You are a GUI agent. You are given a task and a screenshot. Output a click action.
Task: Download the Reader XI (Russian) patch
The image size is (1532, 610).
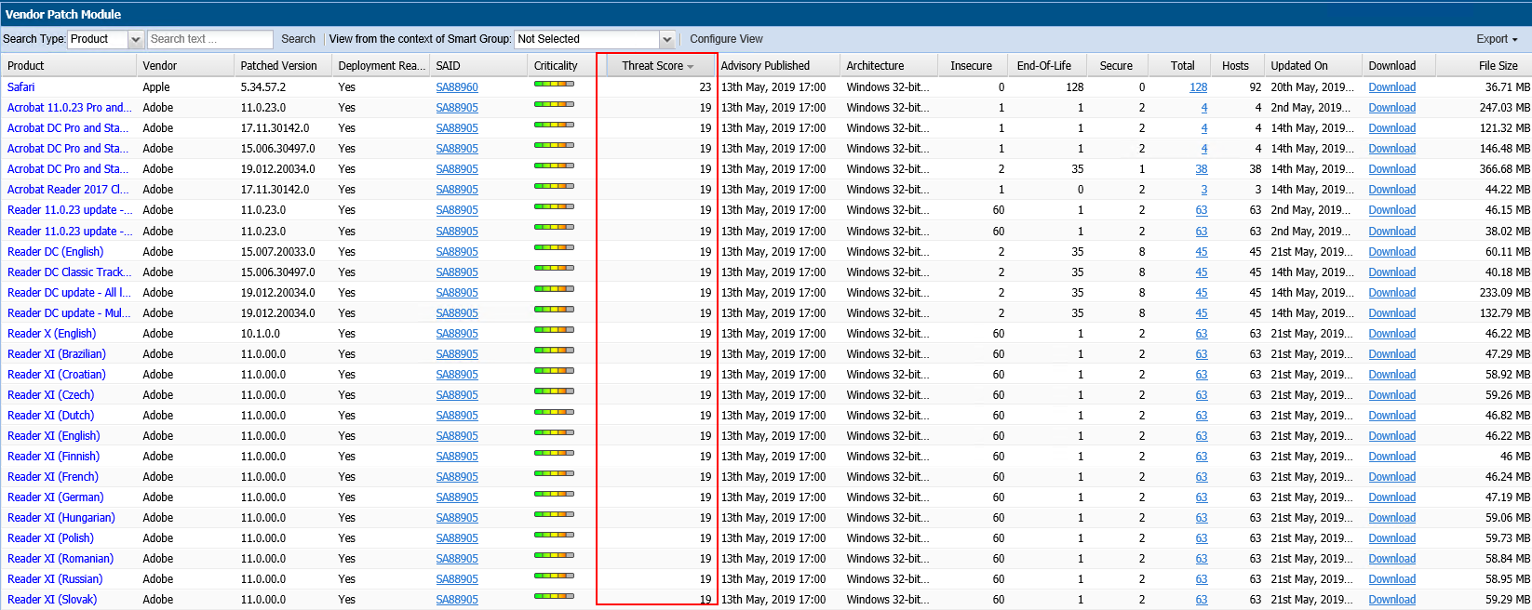[1391, 579]
